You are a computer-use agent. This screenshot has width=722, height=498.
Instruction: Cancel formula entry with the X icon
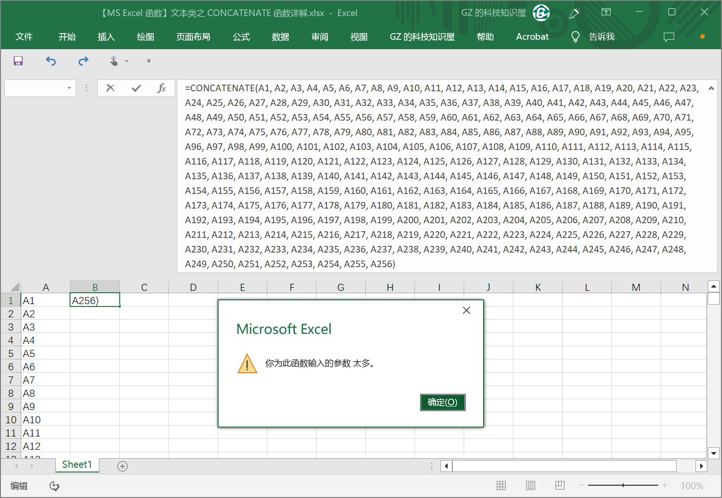pyautogui.click(x=110, y=88)
